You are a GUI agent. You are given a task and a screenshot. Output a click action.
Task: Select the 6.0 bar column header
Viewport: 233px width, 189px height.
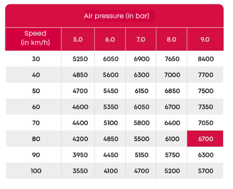110,39
